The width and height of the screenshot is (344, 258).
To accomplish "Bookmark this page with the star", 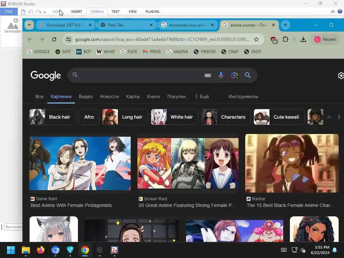I will coord(256,39).
